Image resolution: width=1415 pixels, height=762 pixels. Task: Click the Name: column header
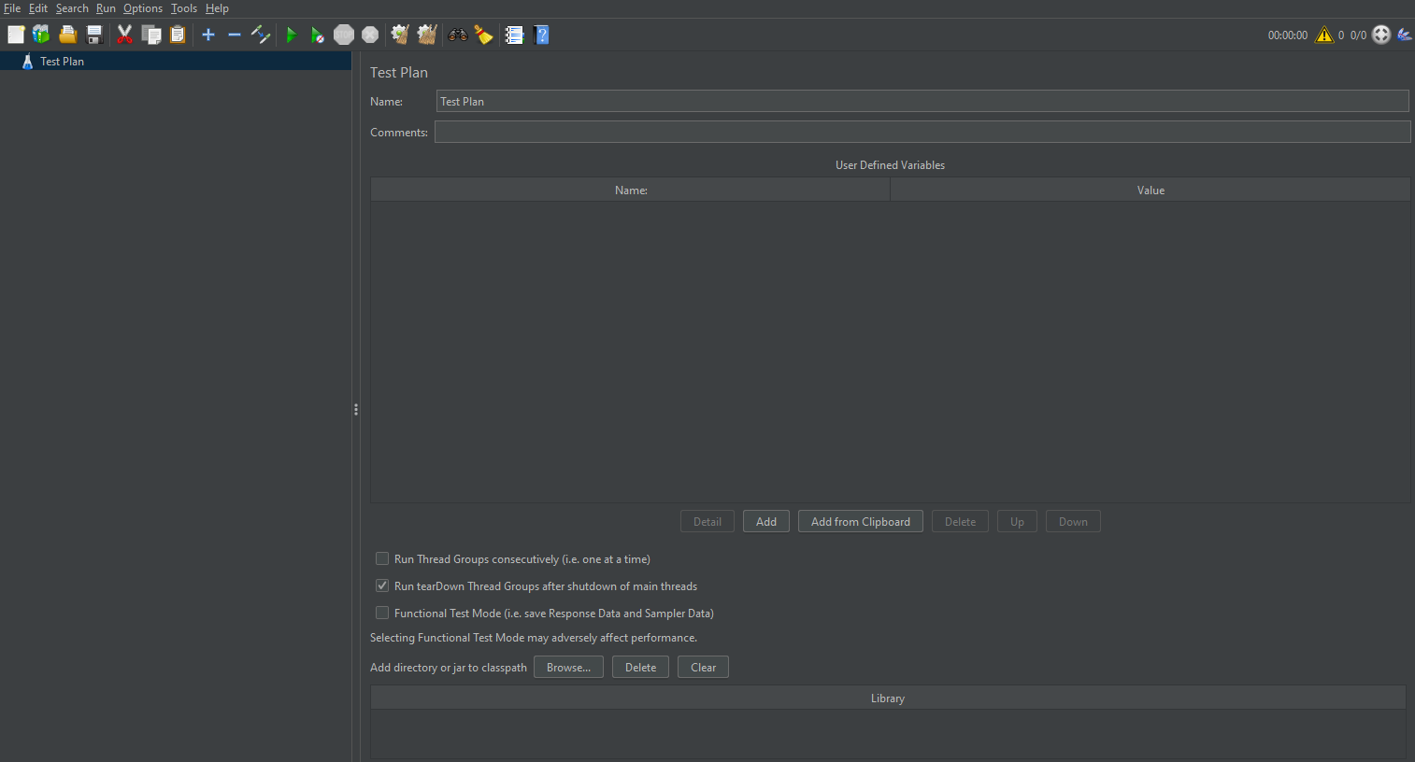(631, 190)
